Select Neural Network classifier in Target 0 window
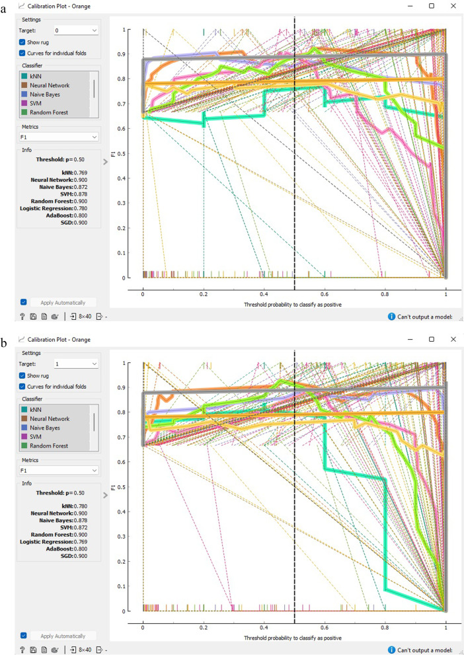 tap(54, 85)
